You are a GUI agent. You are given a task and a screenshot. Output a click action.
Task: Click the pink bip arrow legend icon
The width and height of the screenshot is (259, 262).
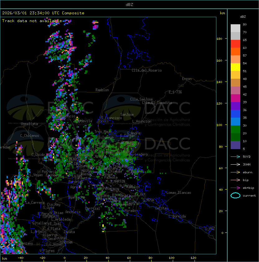click(x=235, y=180)
